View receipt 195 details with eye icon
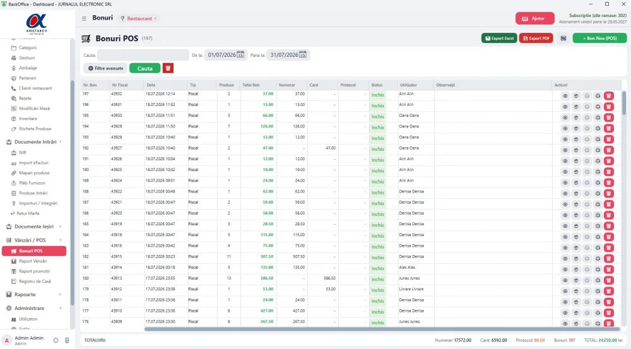 pyautogui.click(x=565, y=117)
